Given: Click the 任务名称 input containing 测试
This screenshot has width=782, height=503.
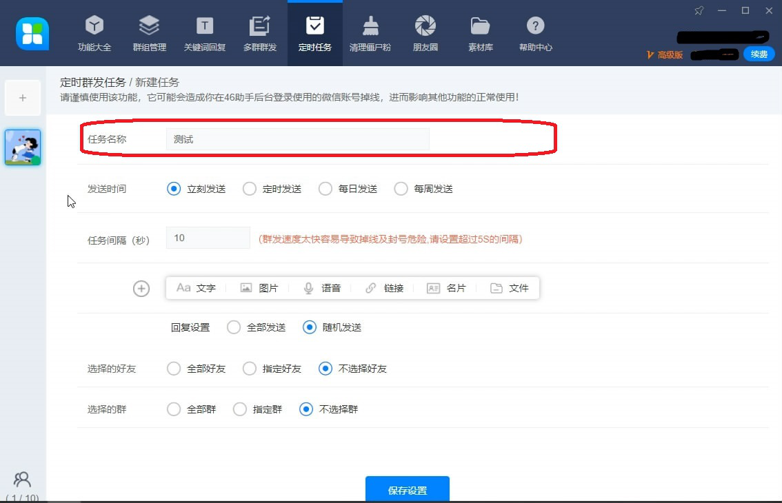Looking at the screenshot, I should (x=297, y=138).
